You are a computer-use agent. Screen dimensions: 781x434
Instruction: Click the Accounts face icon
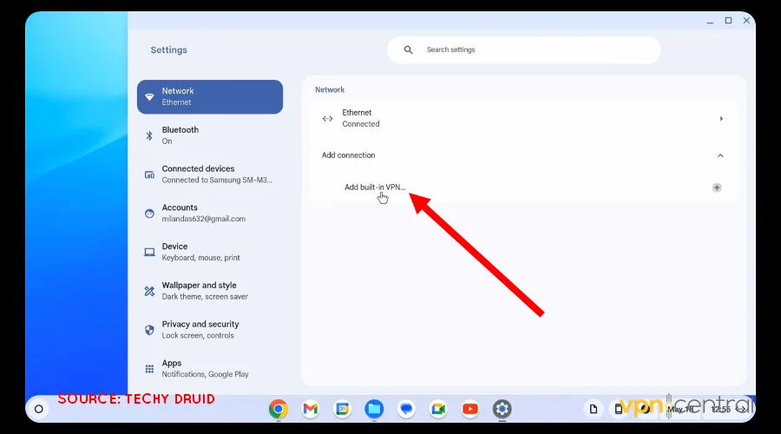[x=149, y=214]
